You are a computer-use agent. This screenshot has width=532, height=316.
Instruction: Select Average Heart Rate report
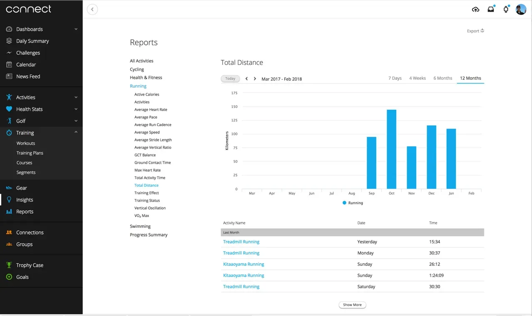click(x=150, y=110)
